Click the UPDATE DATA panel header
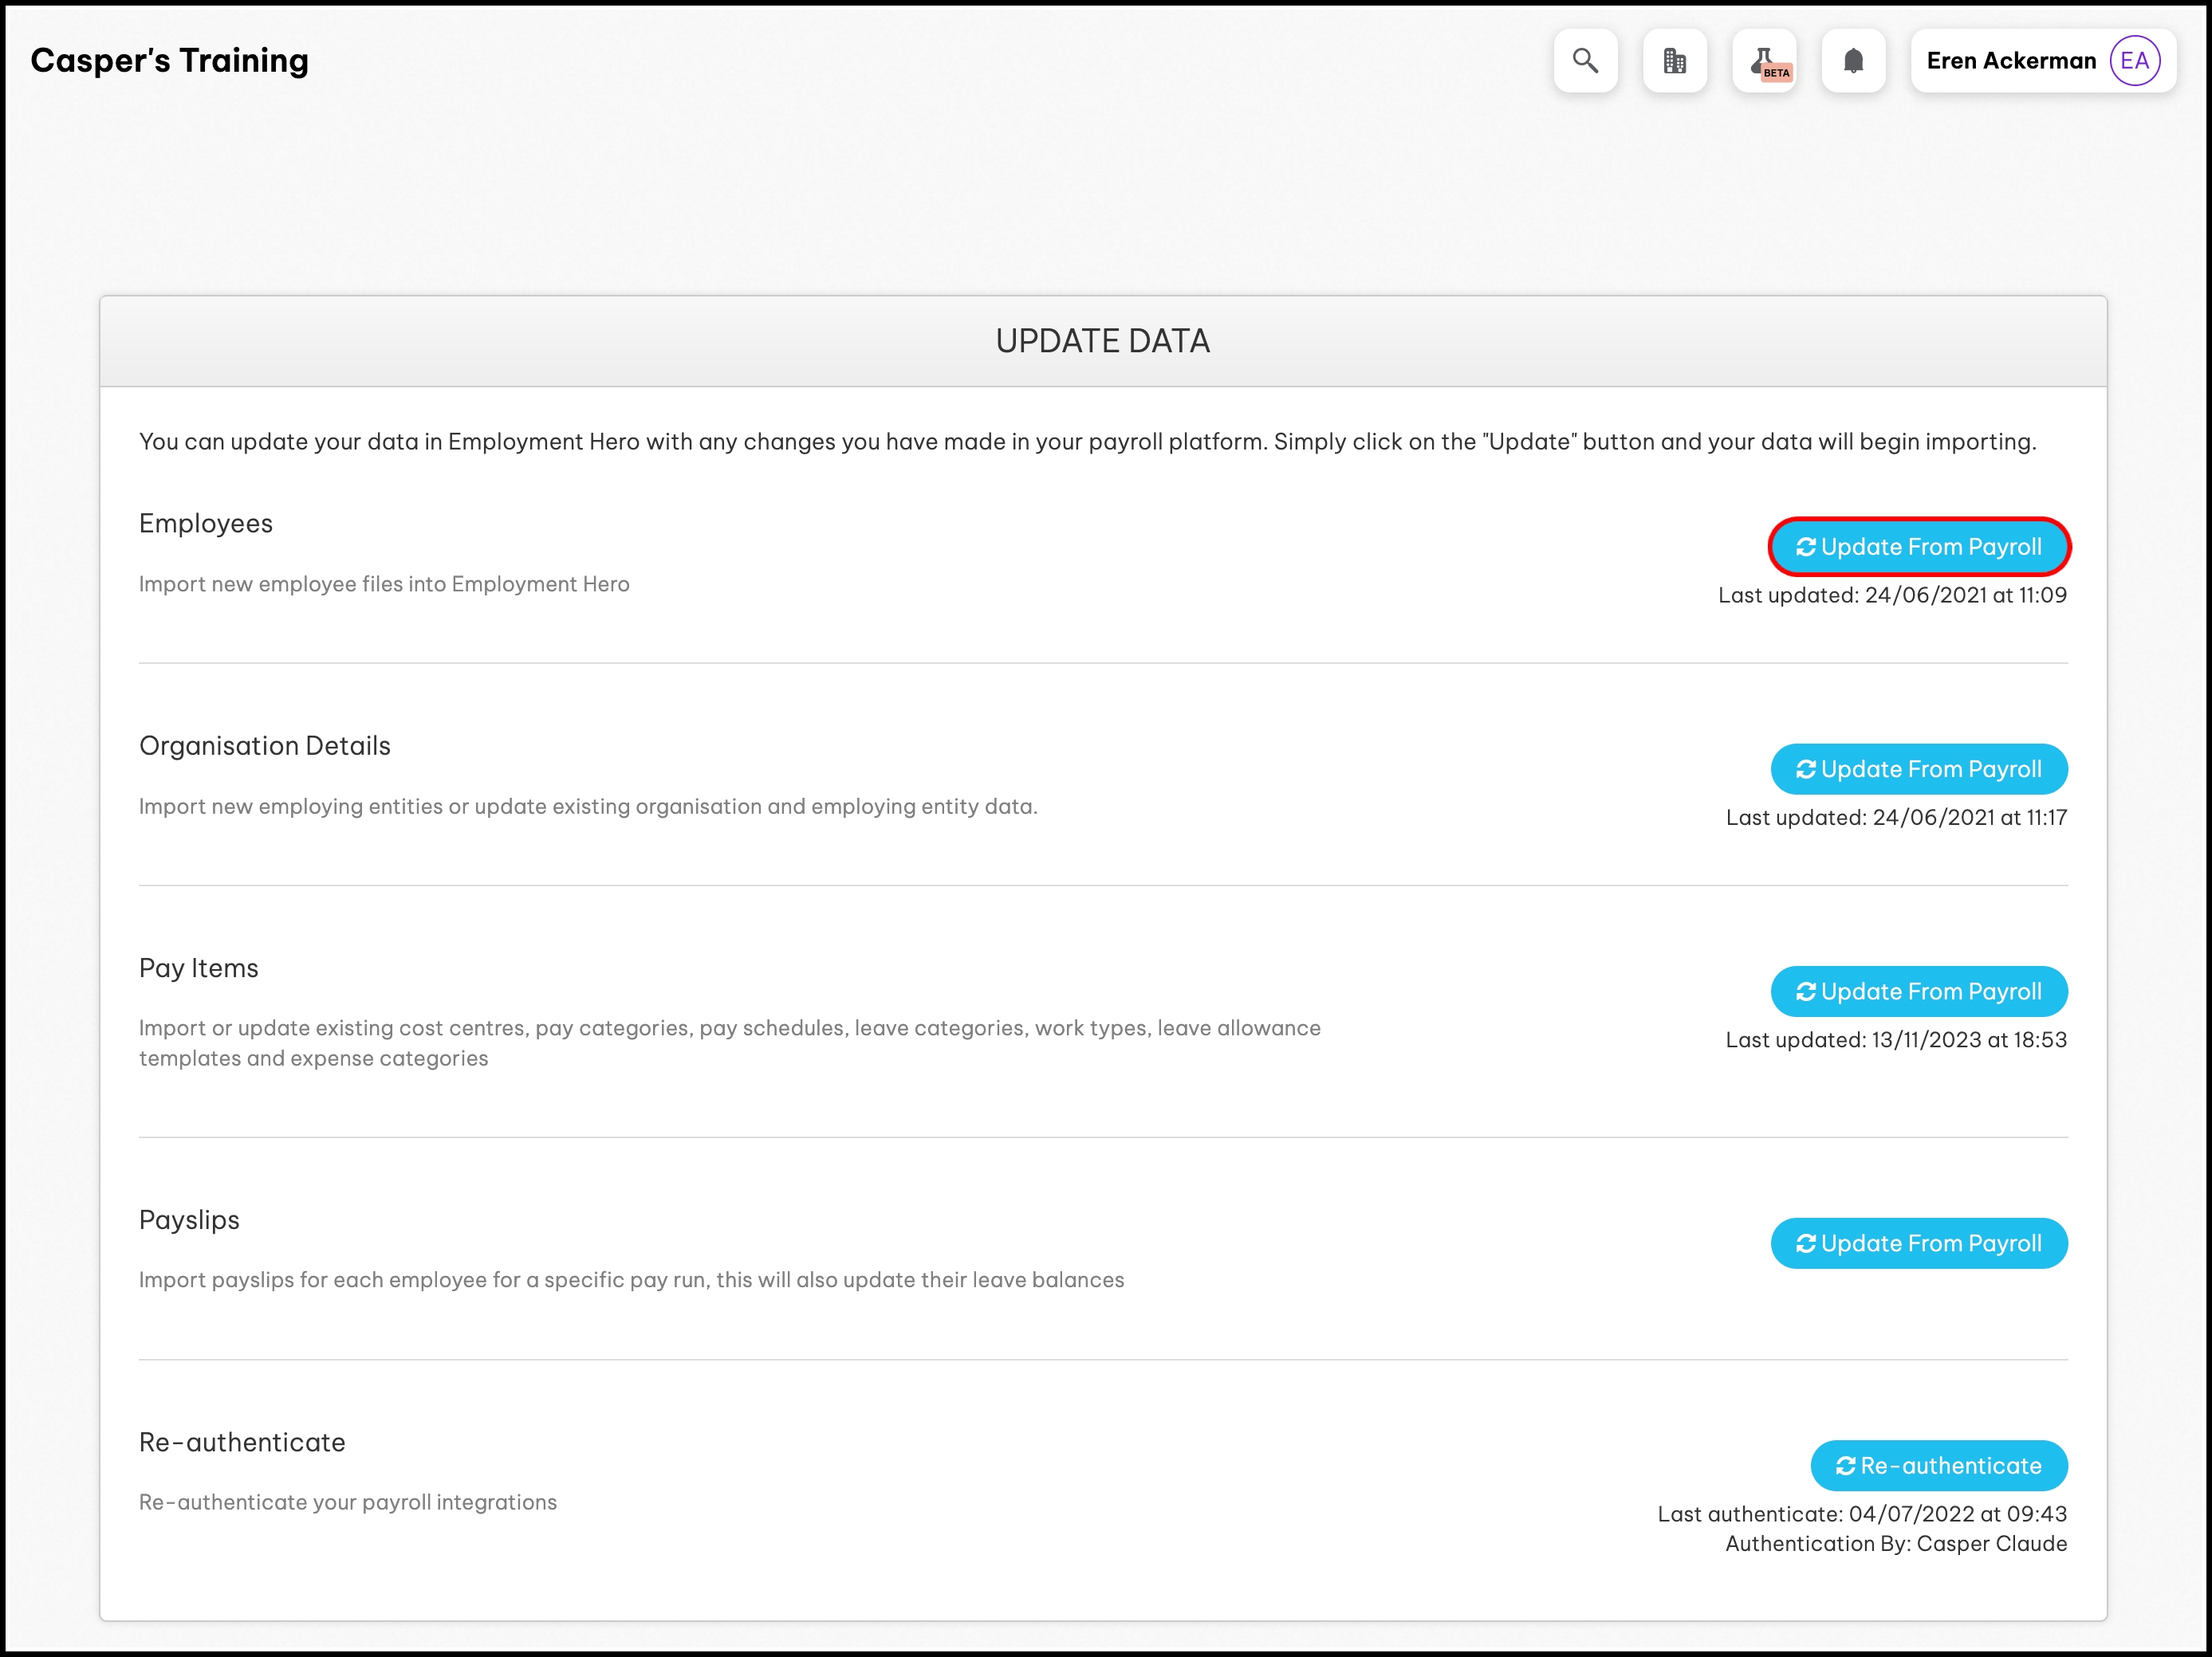The image size is (2212, 1657). [x=1103, y=342]
